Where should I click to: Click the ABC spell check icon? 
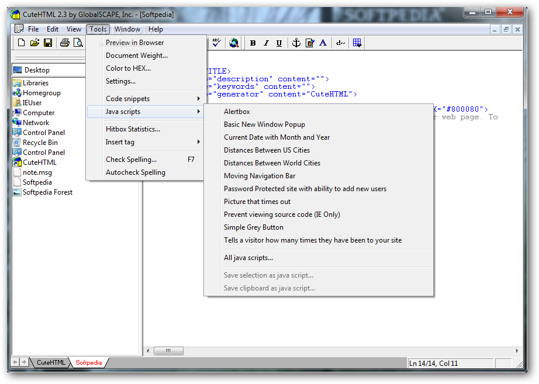coord(216,43)
